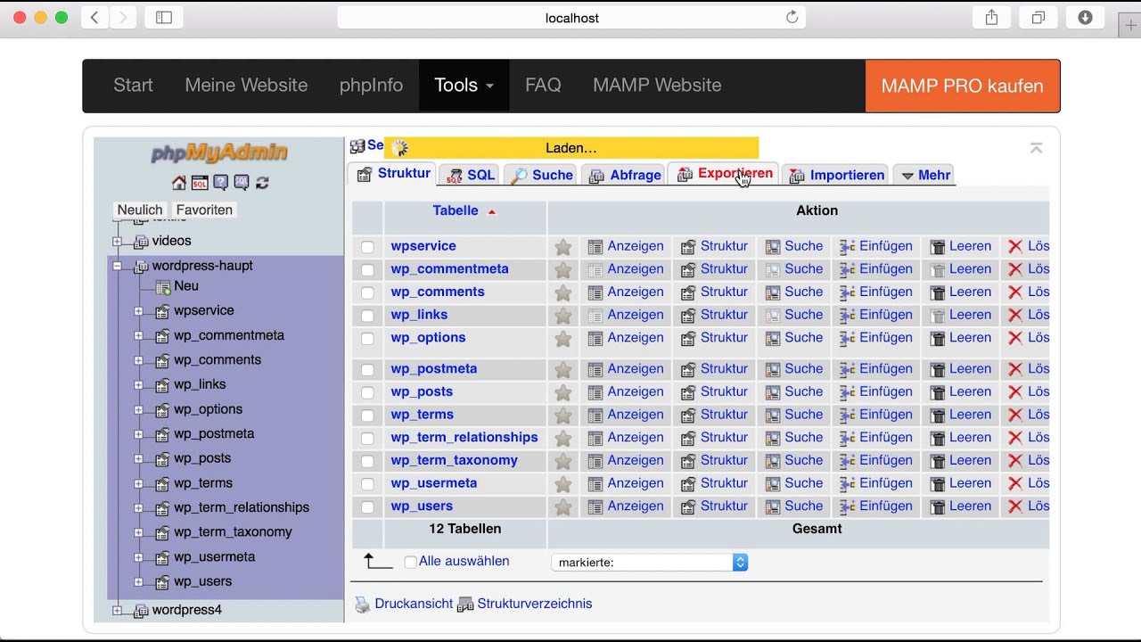1141x642 pixels.
Task: Check the wp_comments table checkbox
Action: [x=367, y=292]
